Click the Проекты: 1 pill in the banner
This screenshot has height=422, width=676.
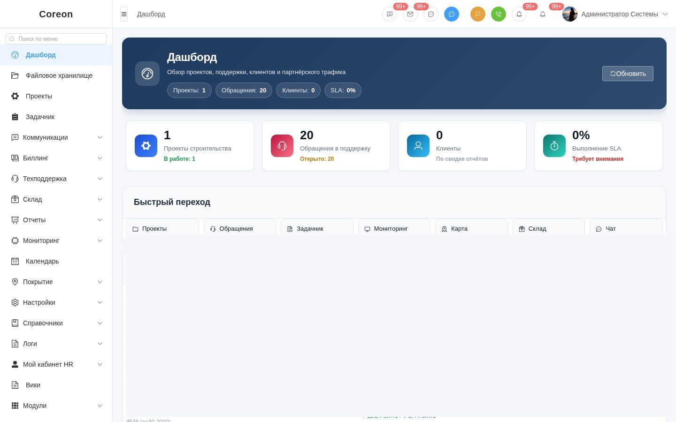(189, 90)
